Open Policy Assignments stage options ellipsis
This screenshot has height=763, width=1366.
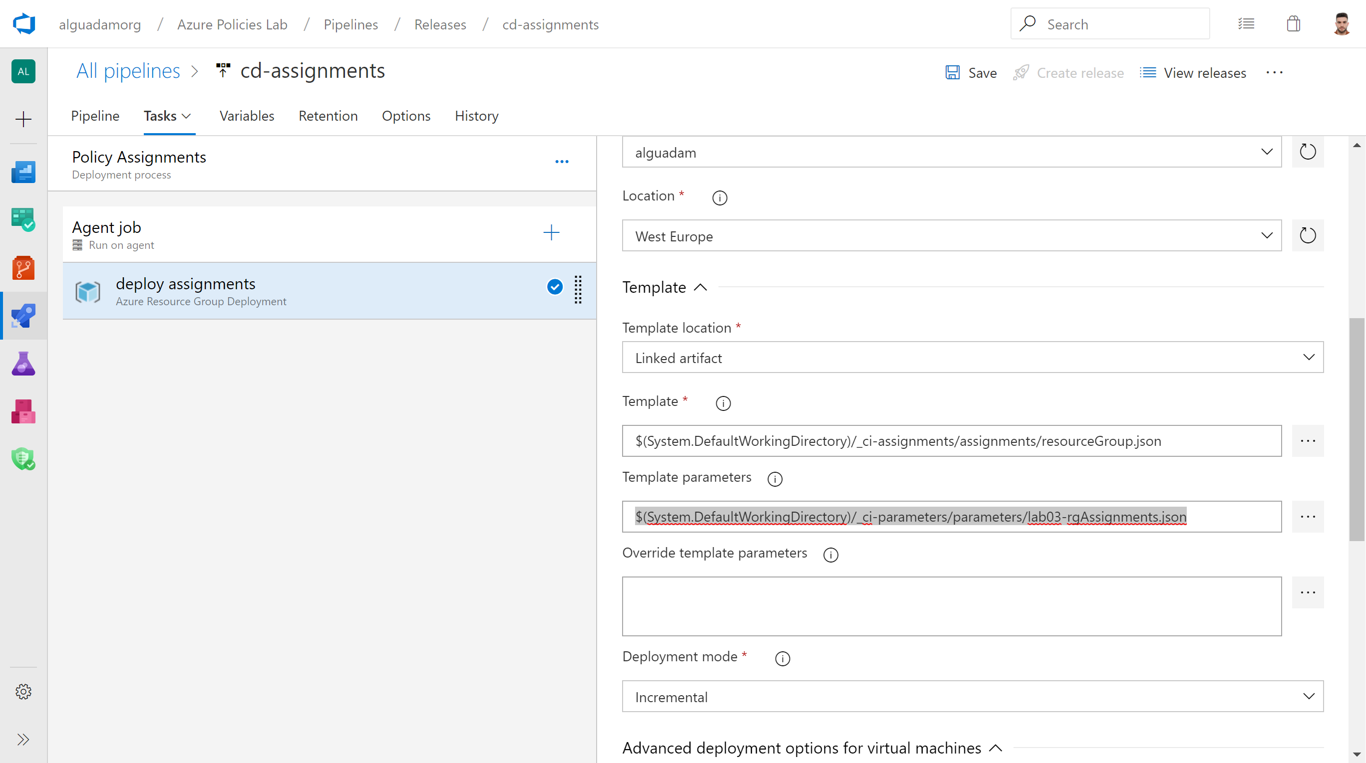[562, 162]
